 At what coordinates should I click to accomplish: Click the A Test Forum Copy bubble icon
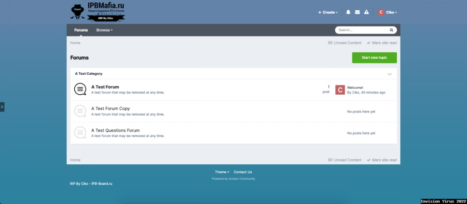80,111
